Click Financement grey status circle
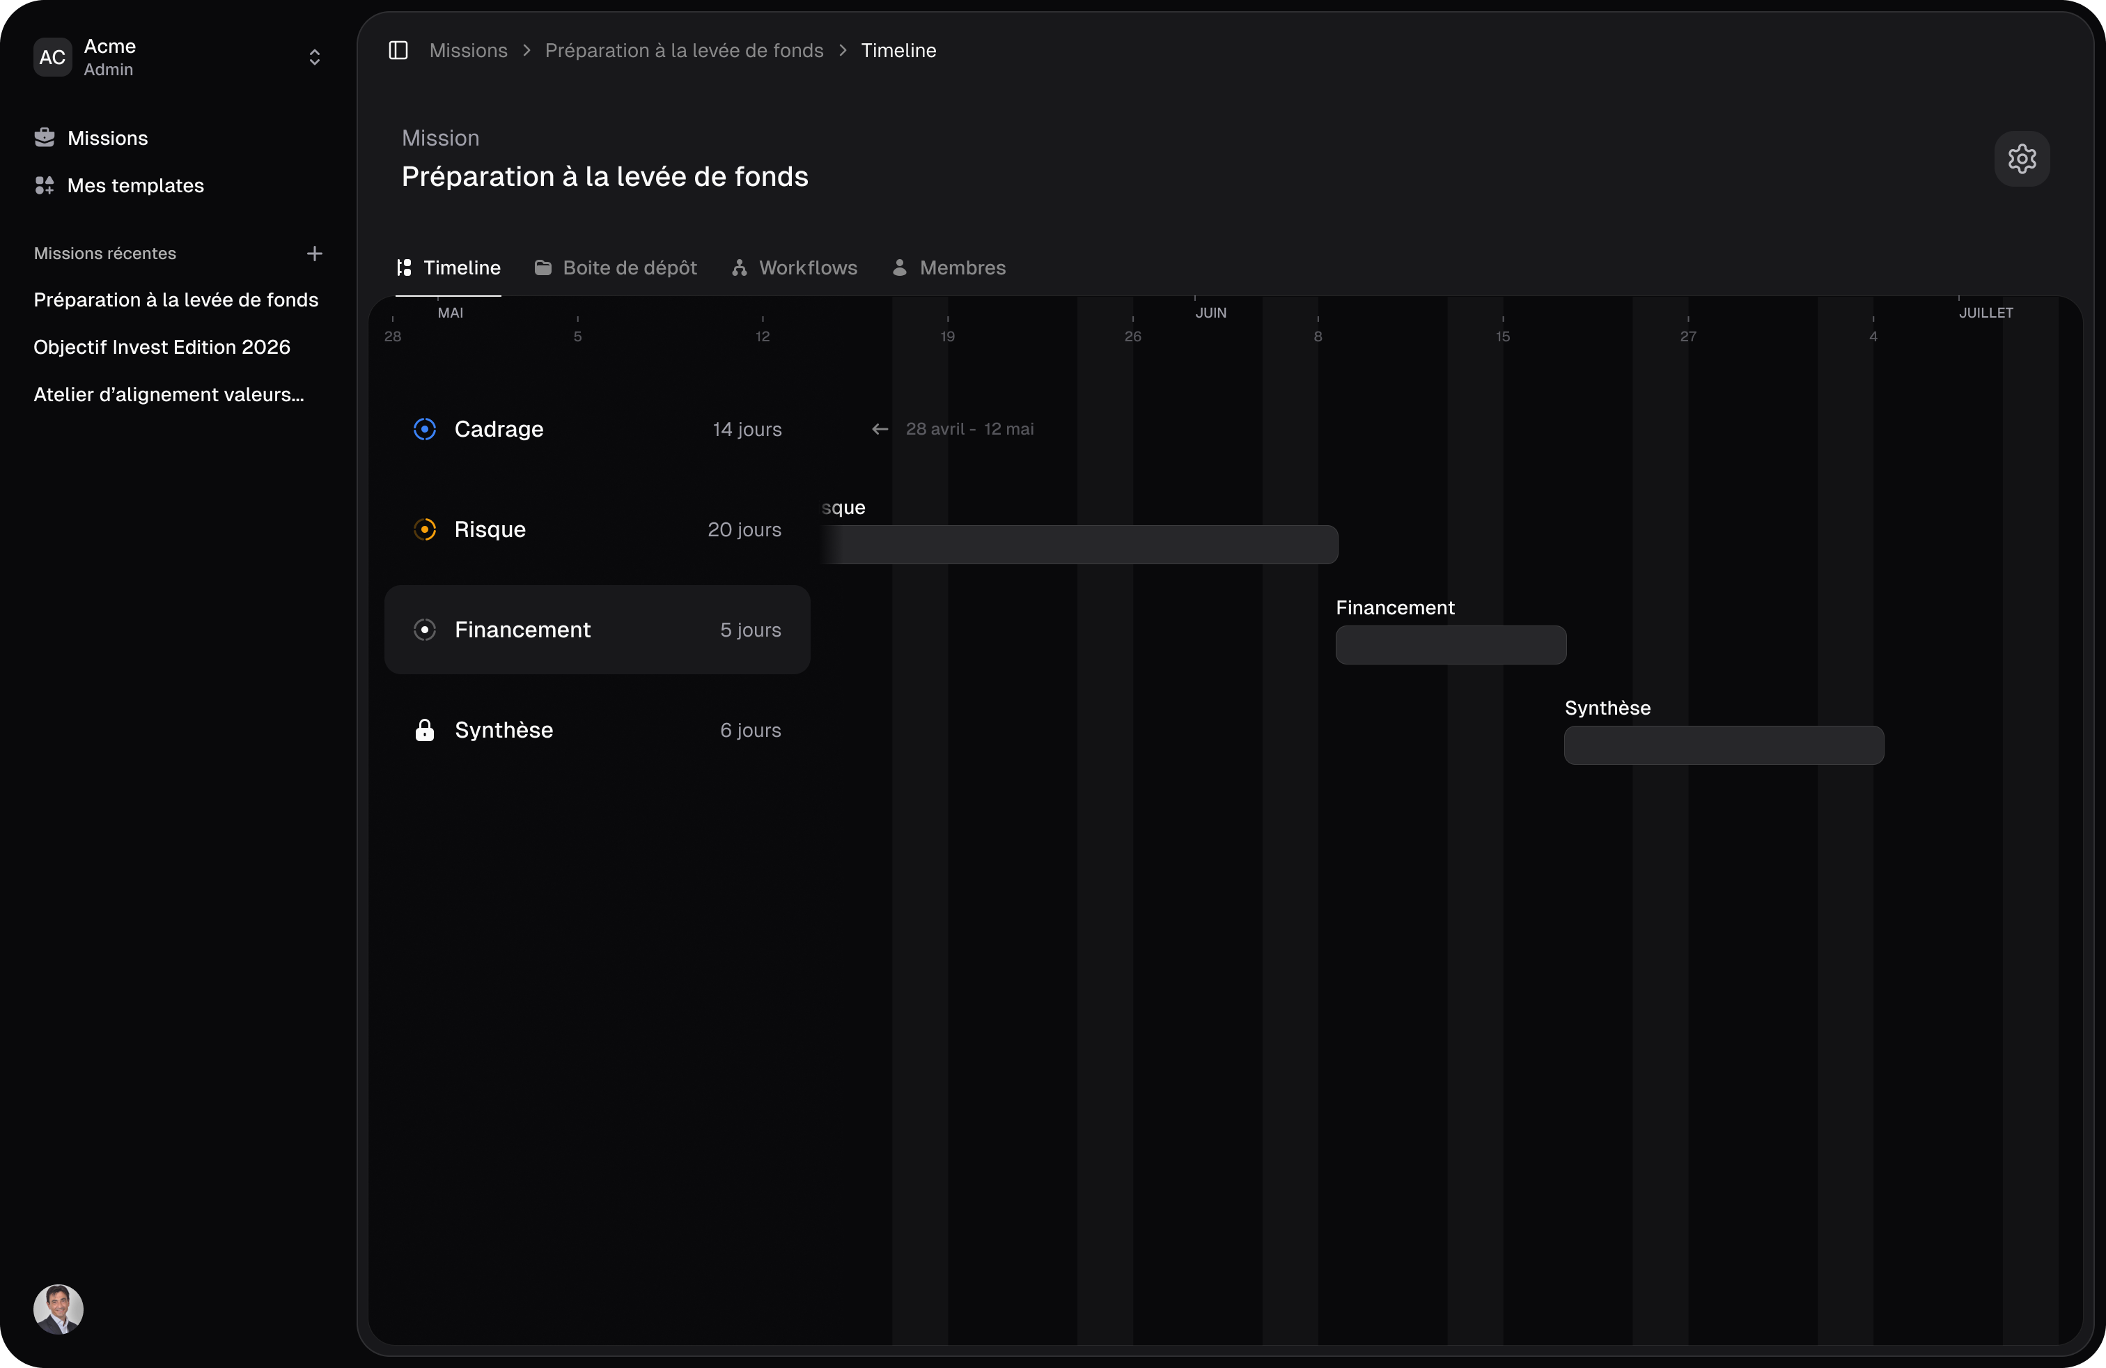This screenshot has height=1368, width=2106. (425, 630)
